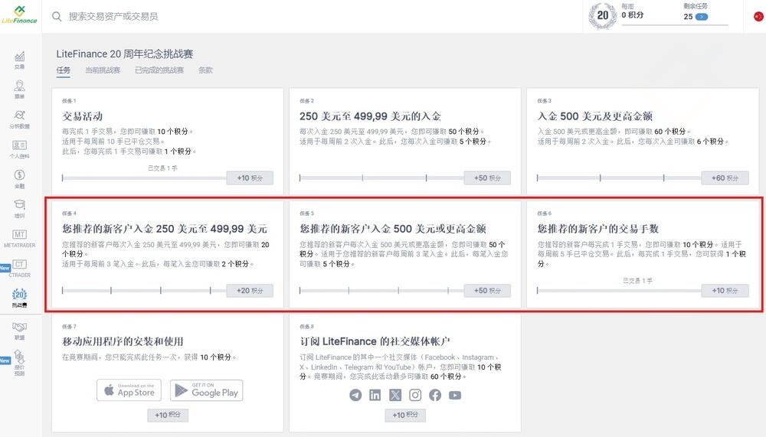
Task: Focus the 搜索交易资产或交易员 search field
Action: coord(113,17)
